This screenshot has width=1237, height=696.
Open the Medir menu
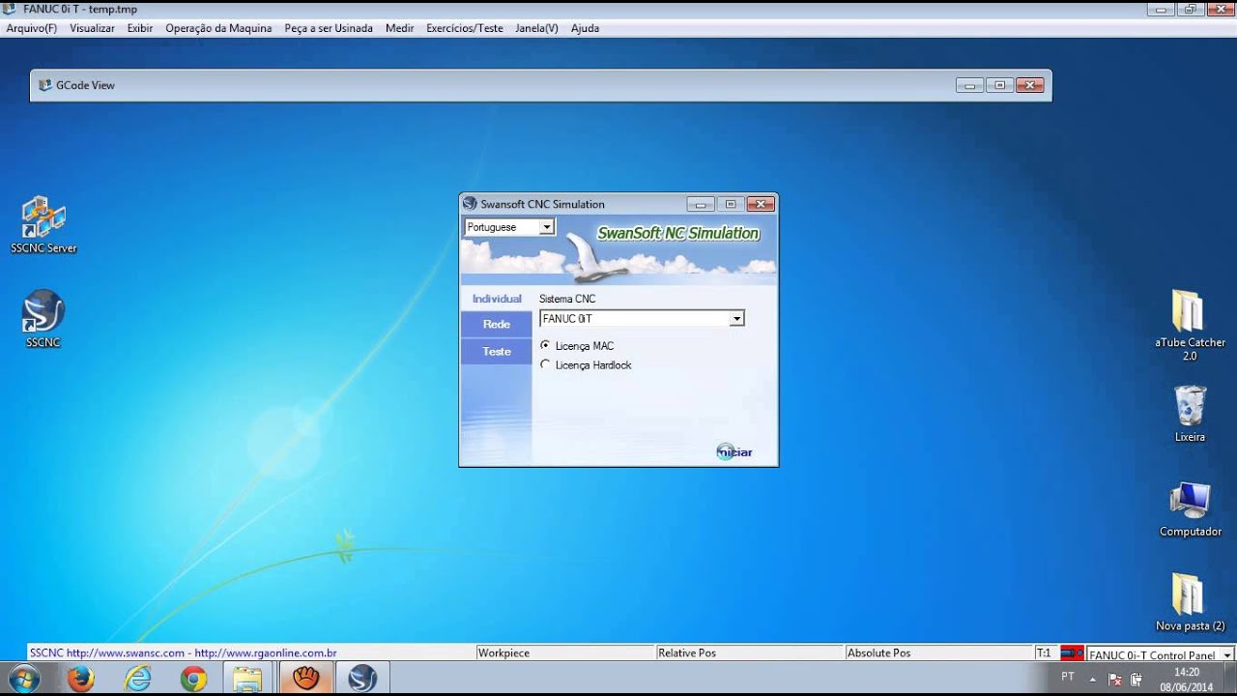click(400, 28)
